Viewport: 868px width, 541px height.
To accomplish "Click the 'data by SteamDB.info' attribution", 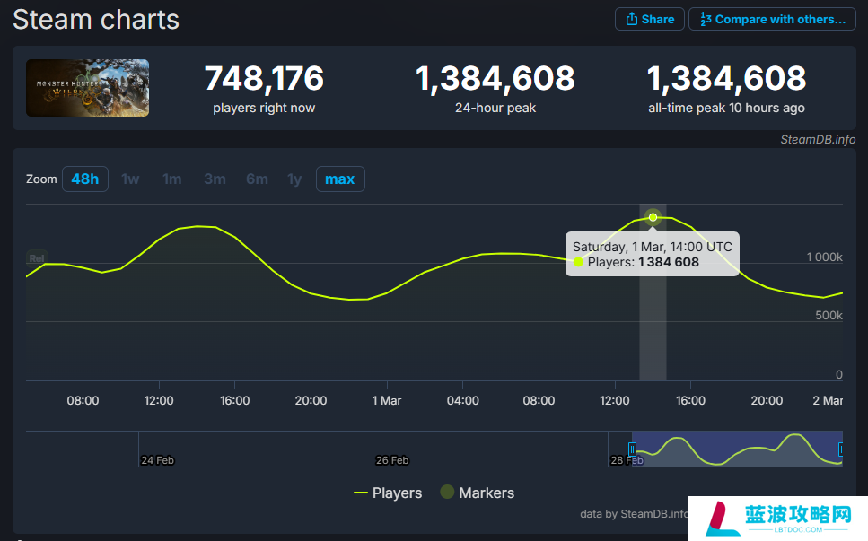I will click(634, 514).
